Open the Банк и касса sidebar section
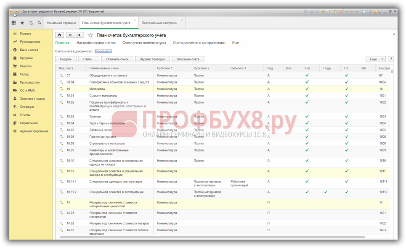This screenshot has height=248, width=406. coord(29,50)
